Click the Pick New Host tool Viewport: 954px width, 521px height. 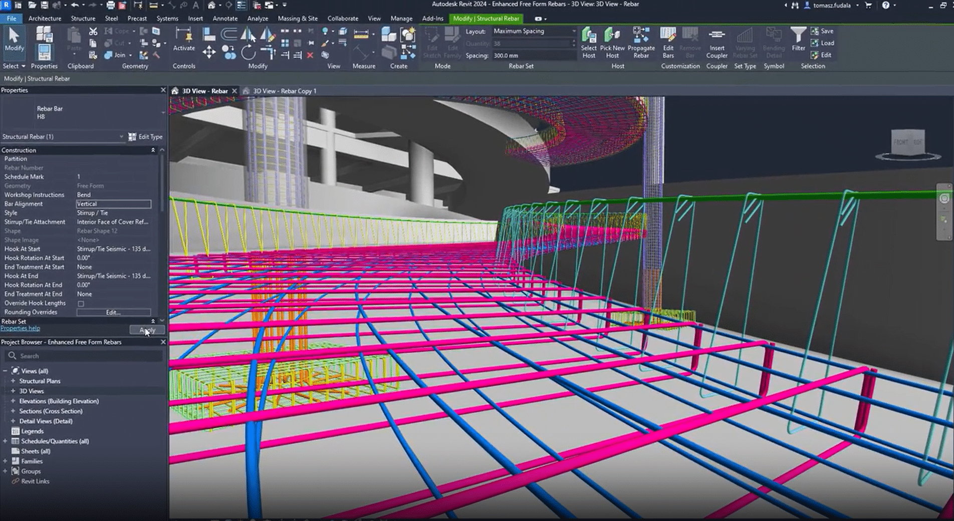pyautogui.click(x=612, y=43)
